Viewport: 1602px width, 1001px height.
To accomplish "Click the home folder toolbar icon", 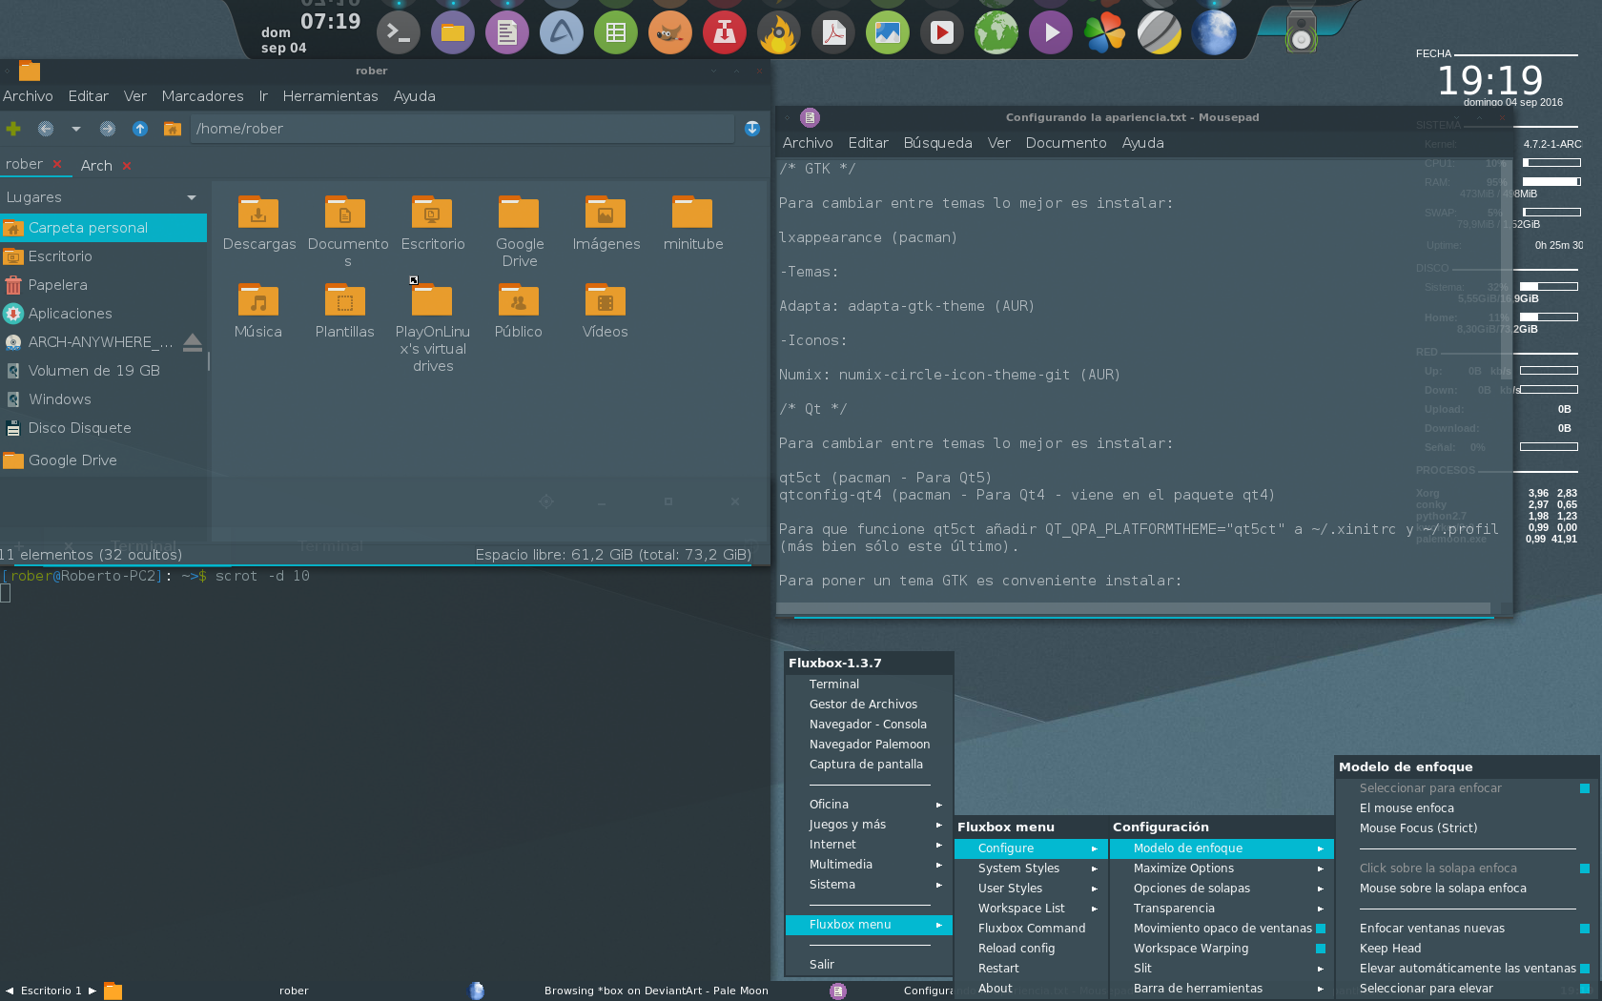I will 173,129.
